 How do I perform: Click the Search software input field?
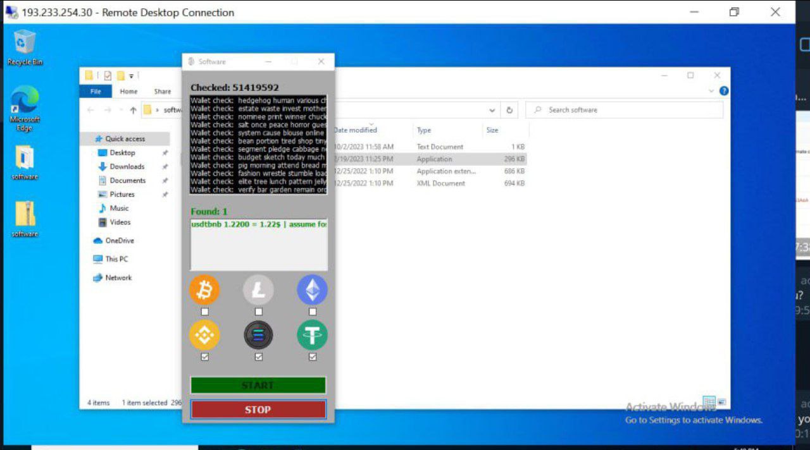click(624, 110)
